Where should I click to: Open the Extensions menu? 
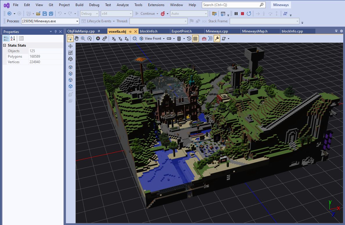click(156, 5)
